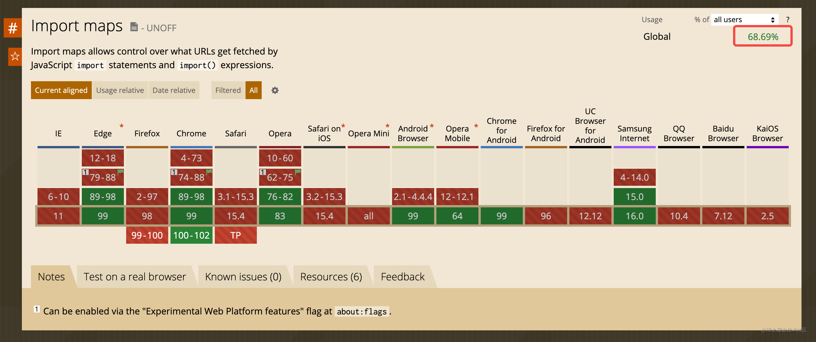Open the settings gear icon

coord(275,91)
